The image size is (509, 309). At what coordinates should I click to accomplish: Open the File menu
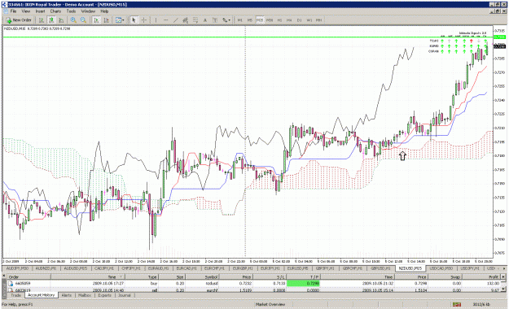(13, 11)
